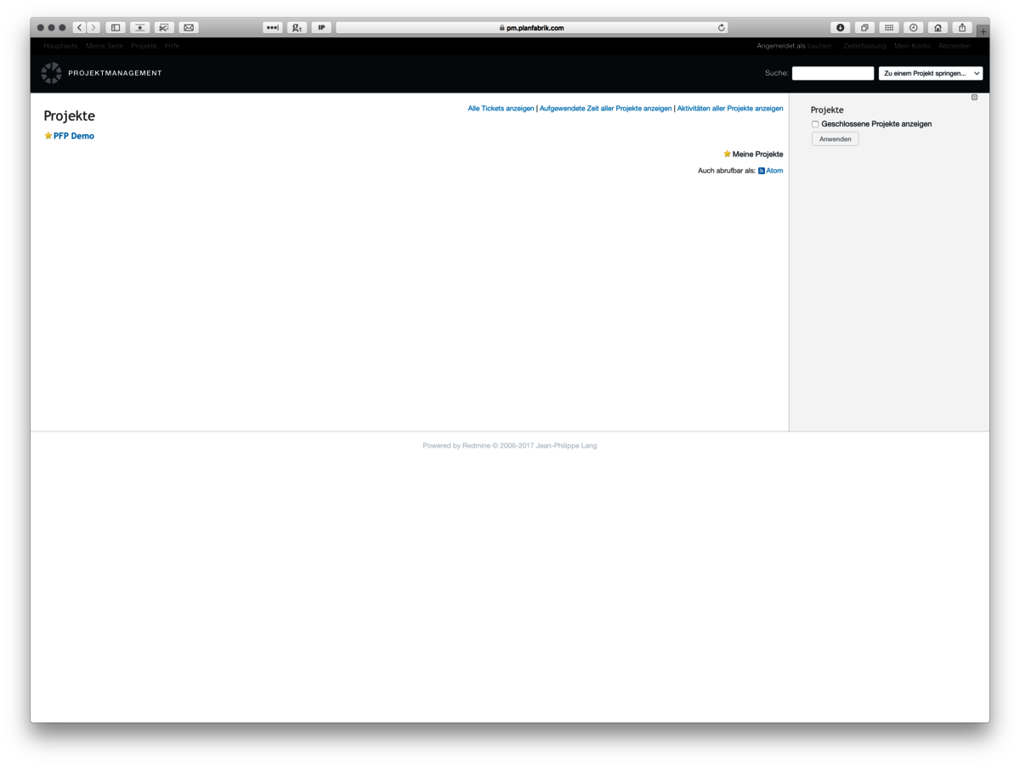
Task: Click the Suche search input field
Action: coord(833,74)
